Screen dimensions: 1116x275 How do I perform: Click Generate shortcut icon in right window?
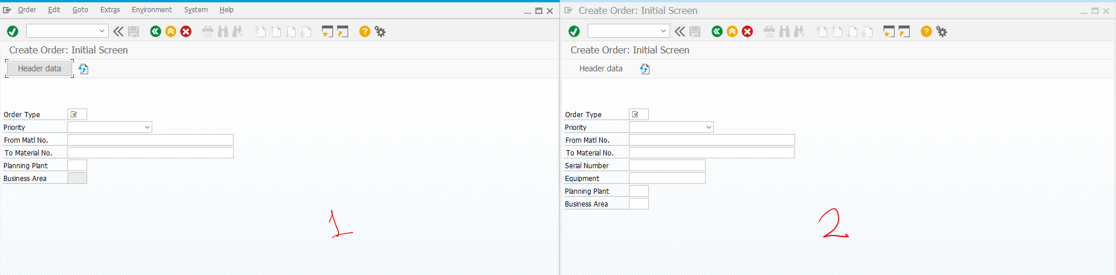pos(904,31)
